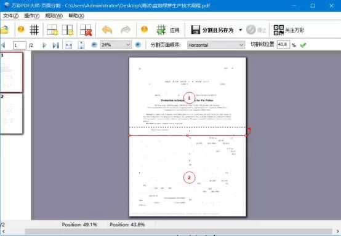
Task: Click the 停止 stop button
Action: coord(256,30)
